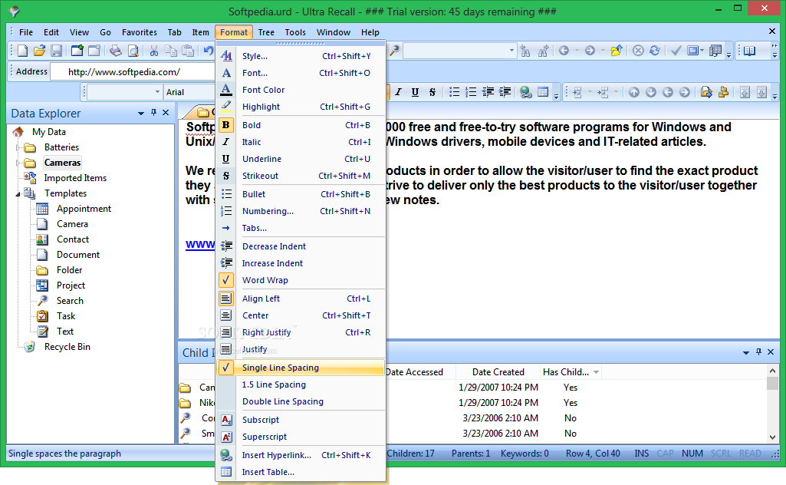Click the Bullet list toolbar icon
This screenshot has width=786, height=485.
pyautogui.click(x=454, y=92)
